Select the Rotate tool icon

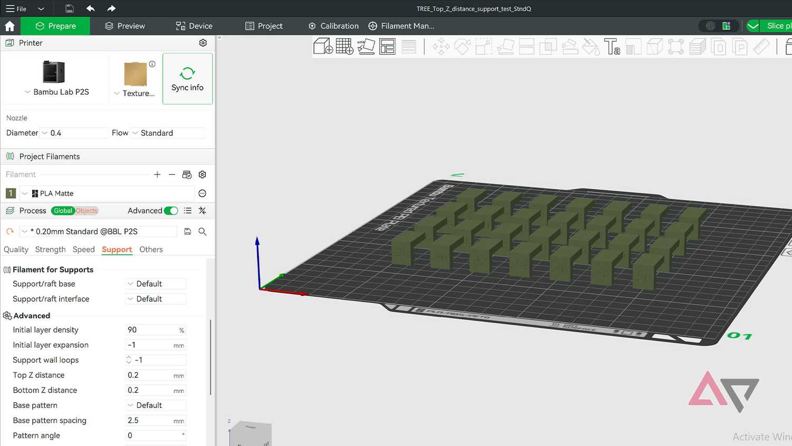[x=463, y=47]
